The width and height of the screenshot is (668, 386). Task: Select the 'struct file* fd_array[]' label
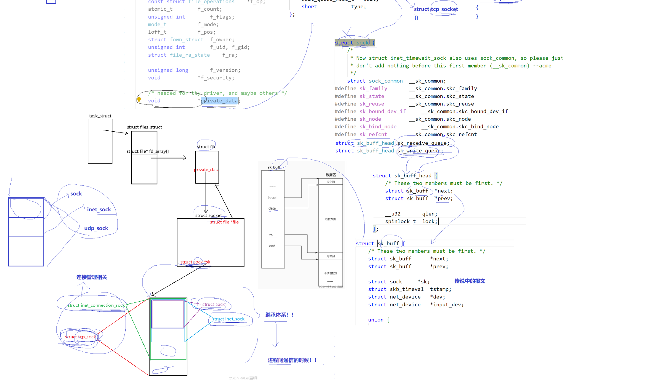147,151
